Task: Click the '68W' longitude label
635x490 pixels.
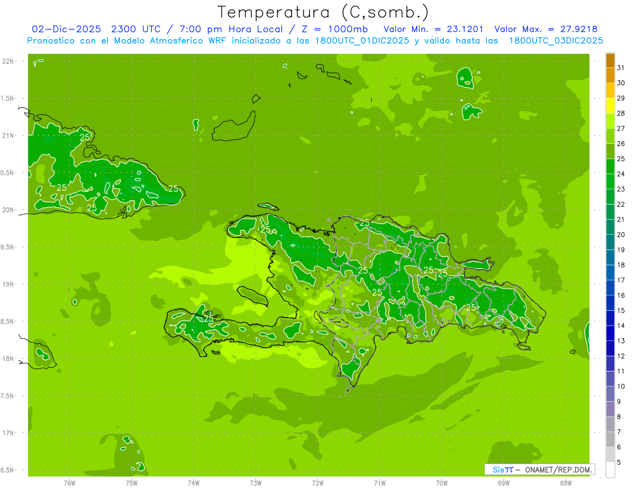Action: pos(566,483)
